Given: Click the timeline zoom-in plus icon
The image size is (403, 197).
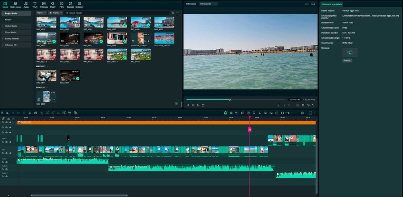Looking at the screenshot, I should pos(302,113).
